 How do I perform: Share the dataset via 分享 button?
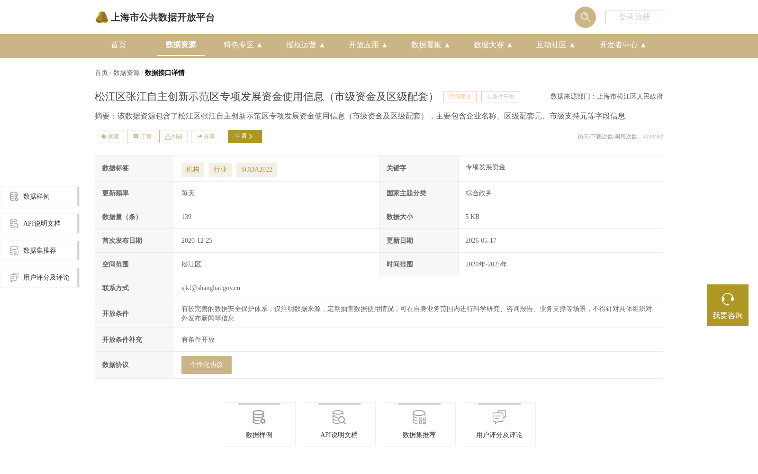pyautogui.click(x=206, y=137)
